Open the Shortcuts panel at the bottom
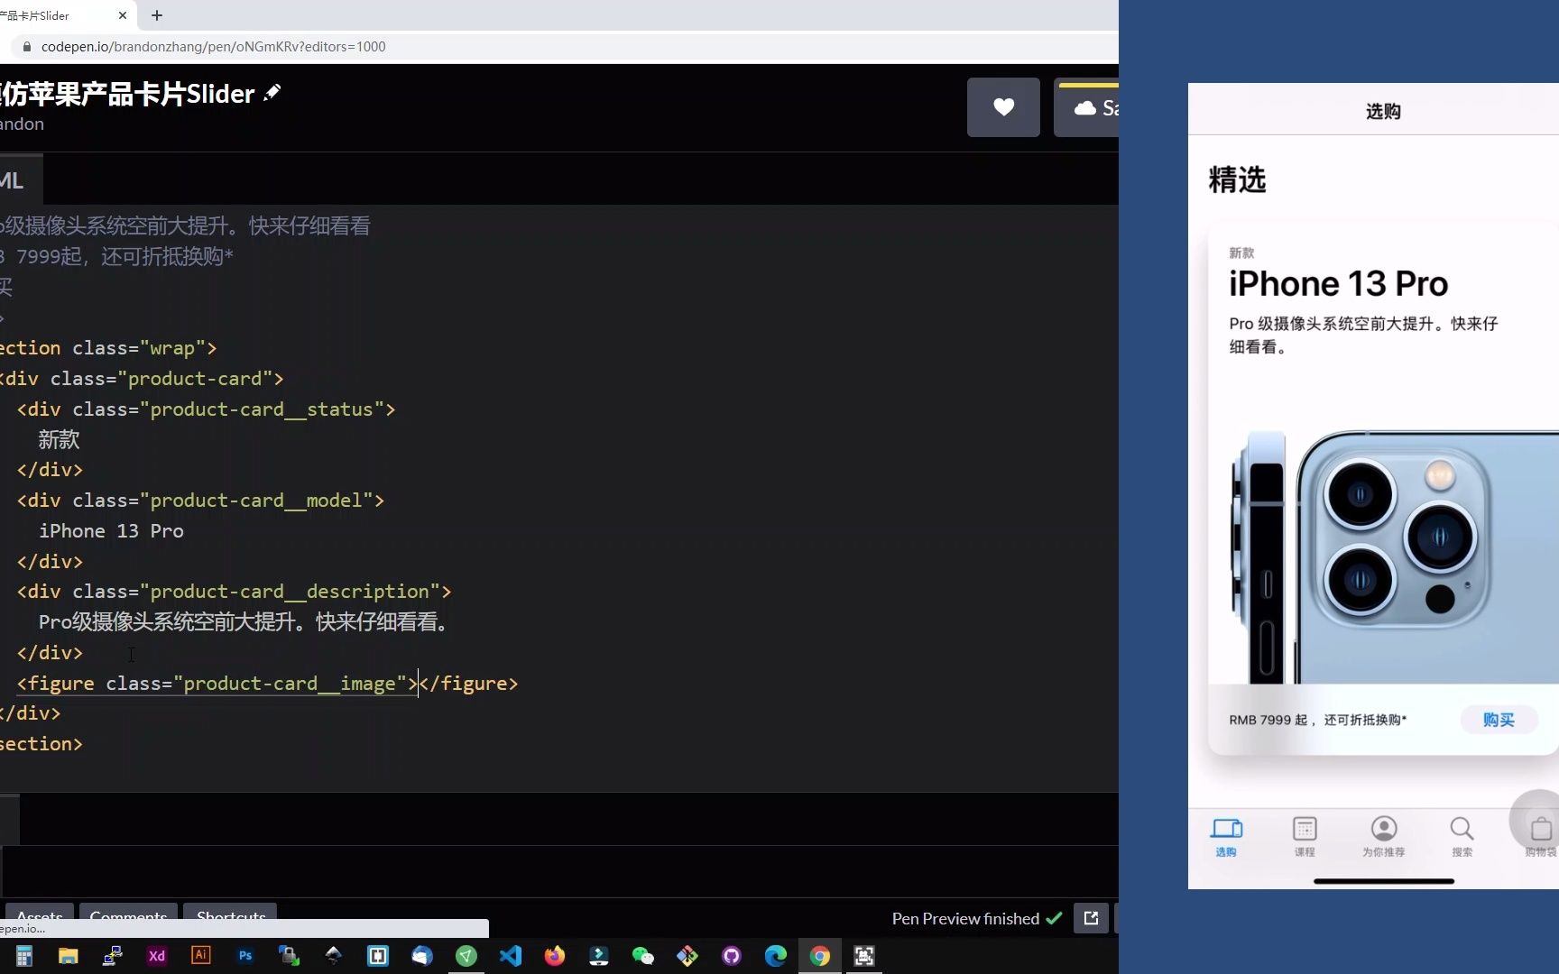The image size is (1559, 974). point(230,916)
